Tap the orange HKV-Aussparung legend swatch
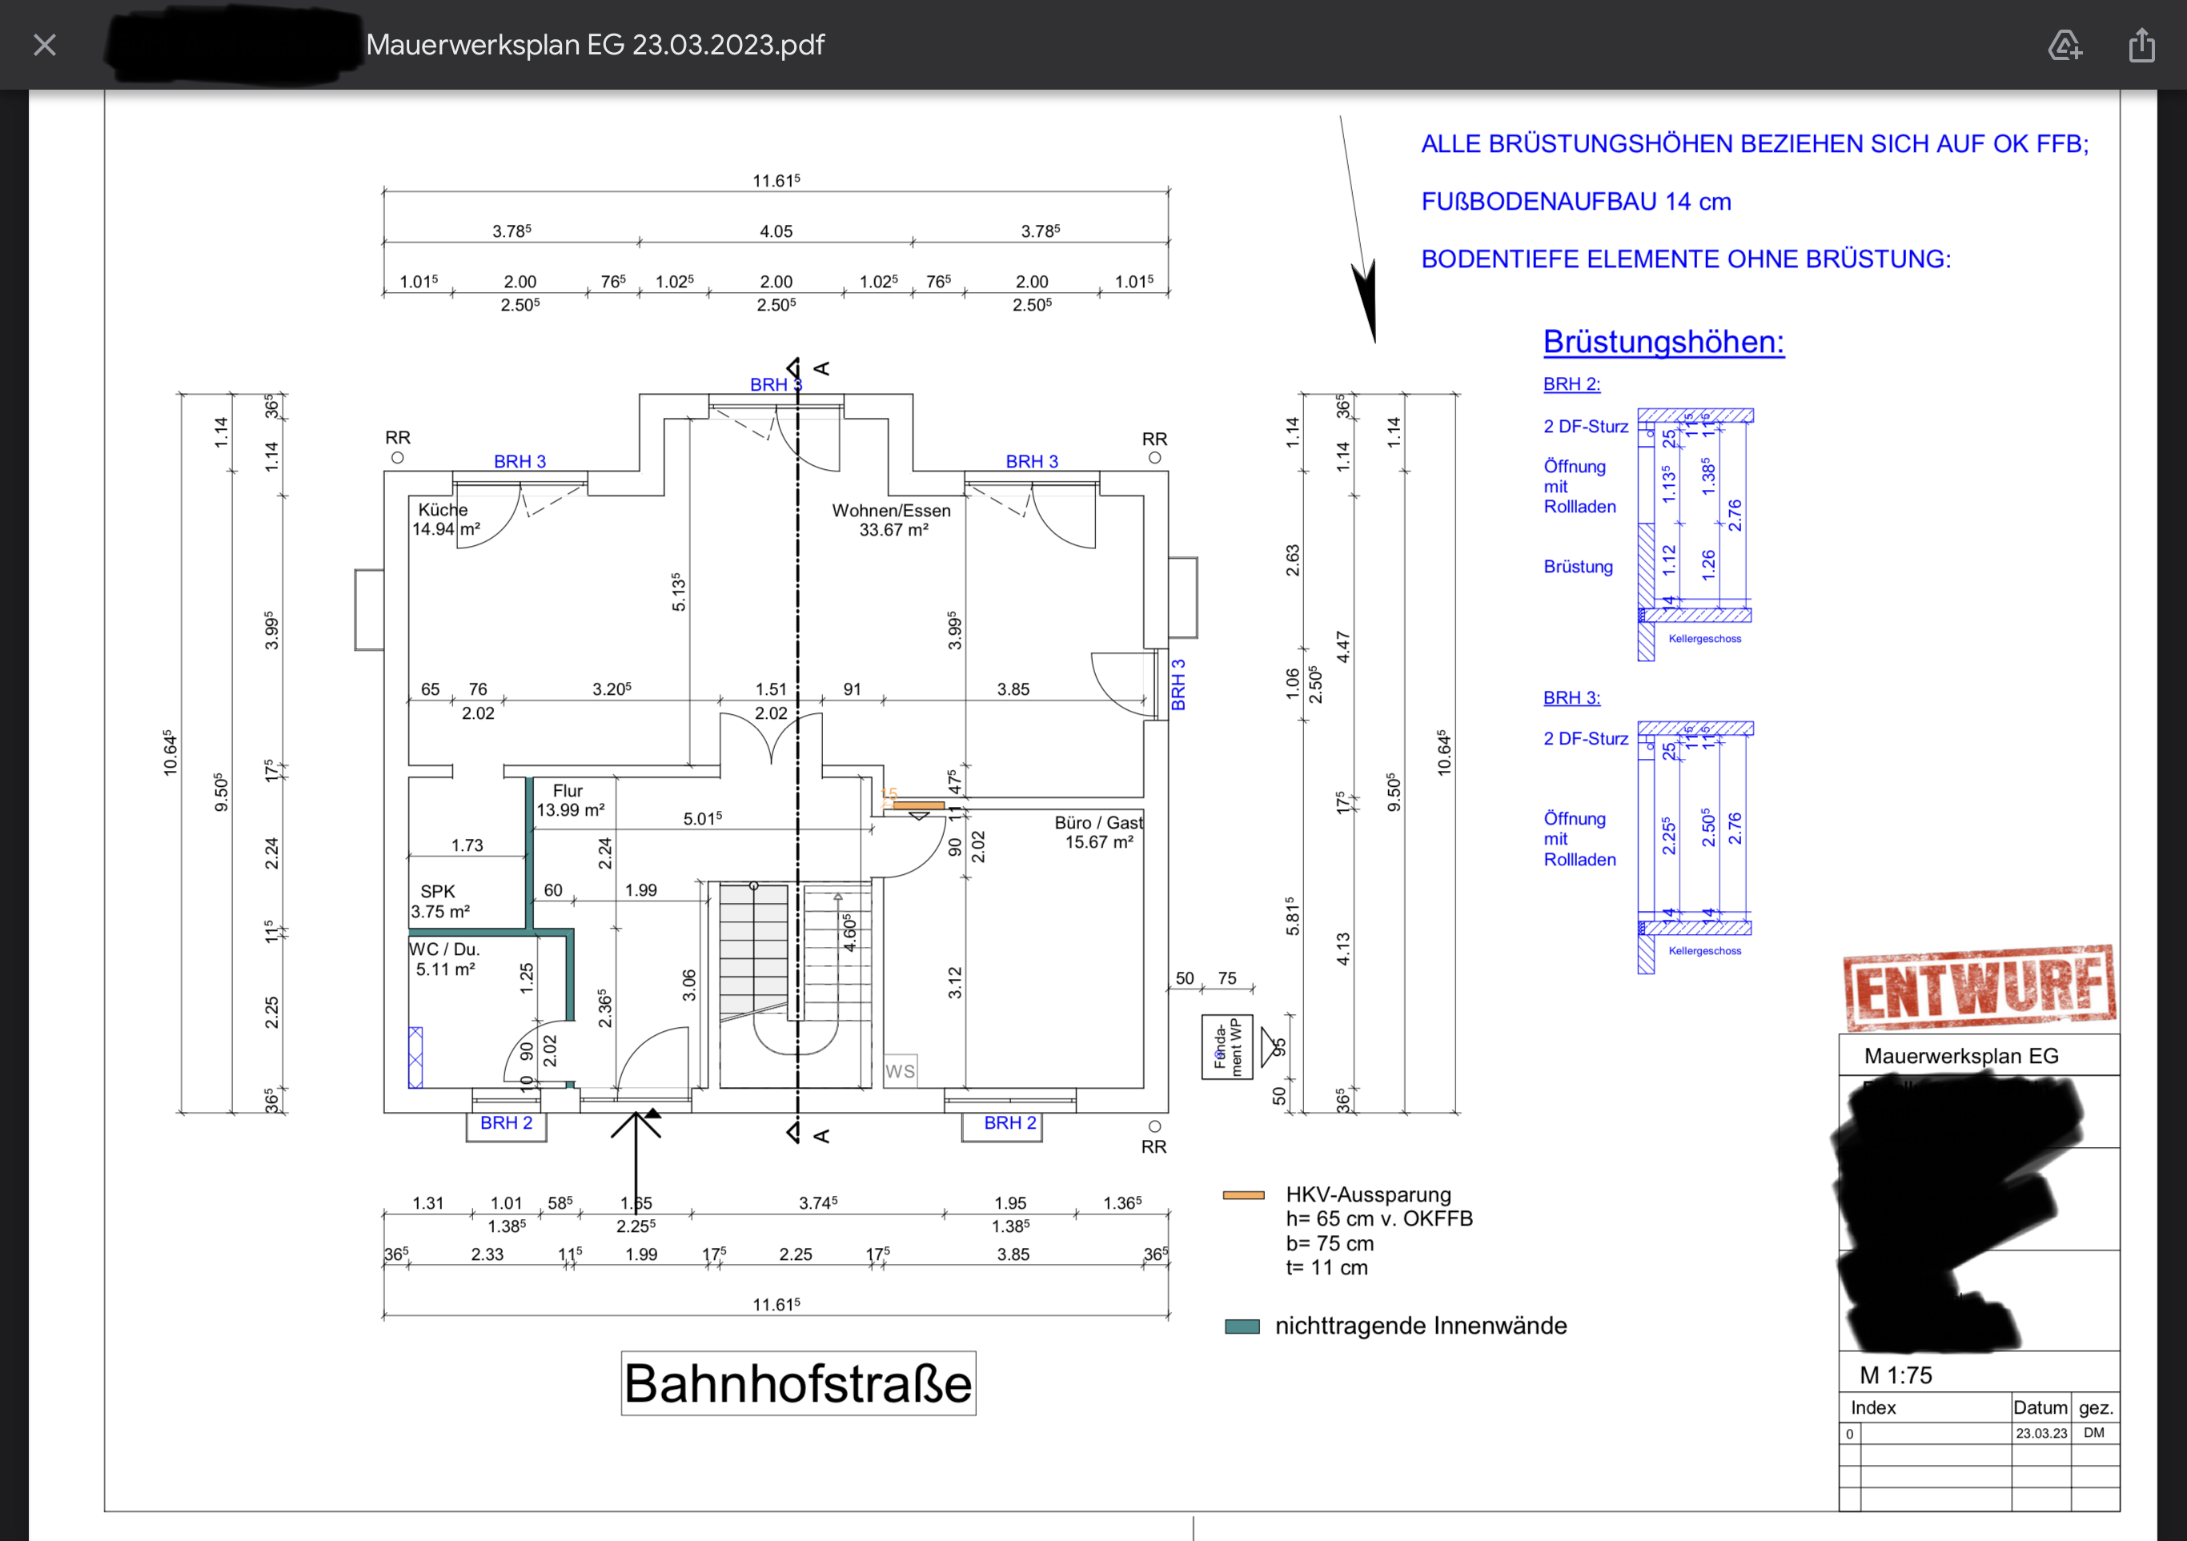 click(x=1243, y=1195)
